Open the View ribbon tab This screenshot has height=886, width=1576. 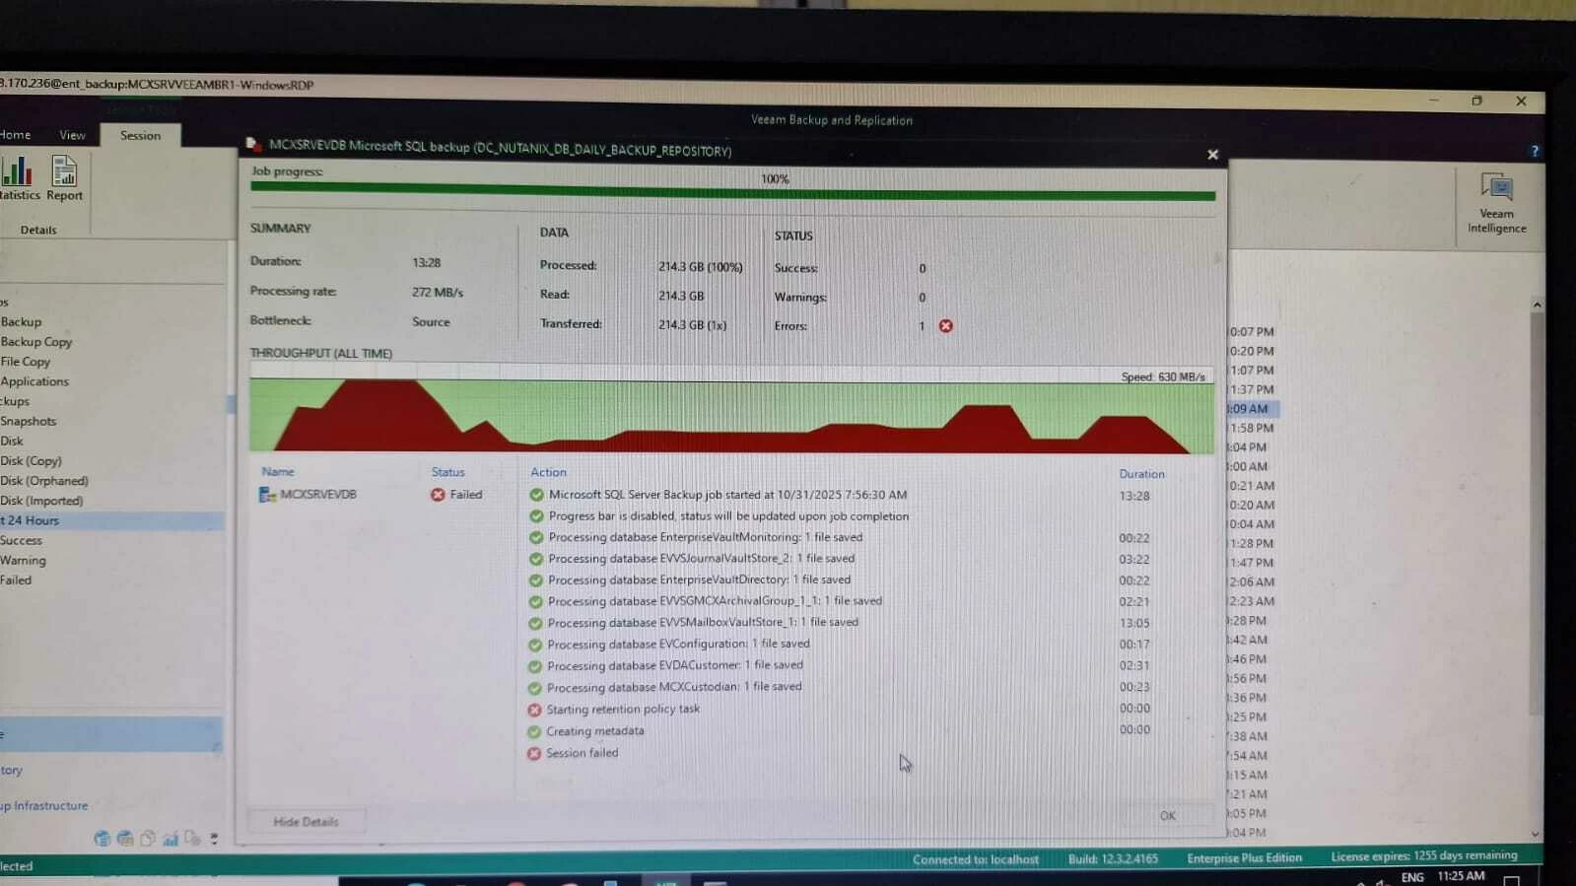tap(72, 135)
